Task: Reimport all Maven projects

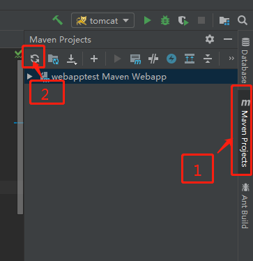Action: (x=35, y=59)
